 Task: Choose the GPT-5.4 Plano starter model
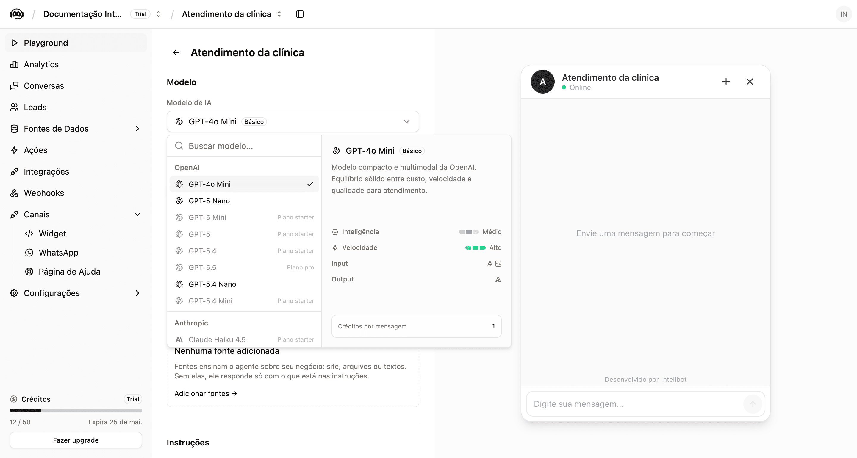(244, 251)
